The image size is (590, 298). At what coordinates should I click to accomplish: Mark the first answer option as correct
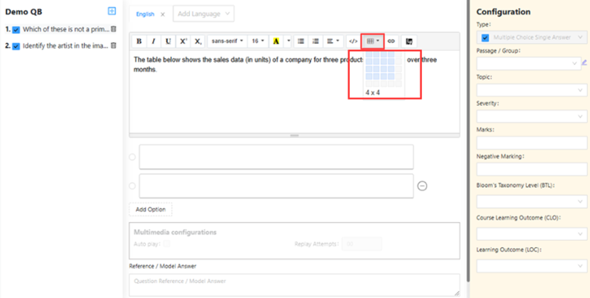click(x=132, y=157)
